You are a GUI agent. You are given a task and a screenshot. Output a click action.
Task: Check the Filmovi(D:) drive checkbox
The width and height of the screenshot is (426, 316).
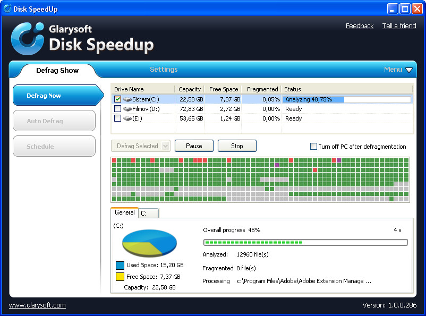117,109
